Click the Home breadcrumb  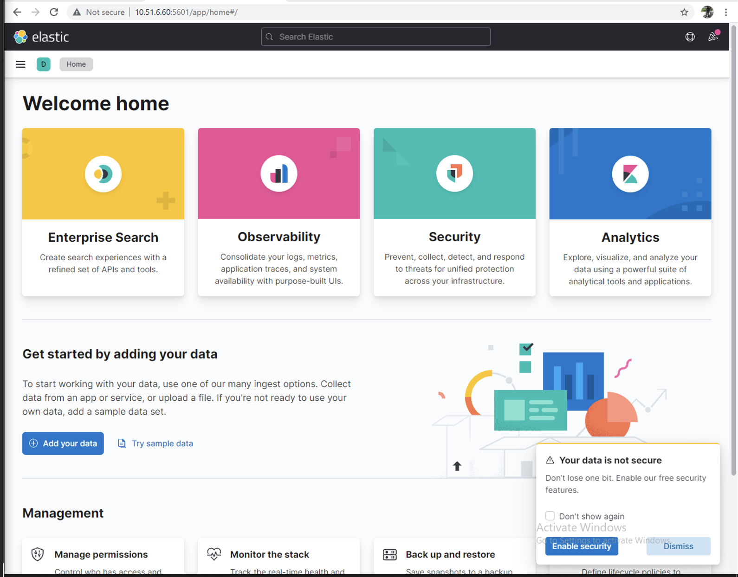(x=76, y=64)
